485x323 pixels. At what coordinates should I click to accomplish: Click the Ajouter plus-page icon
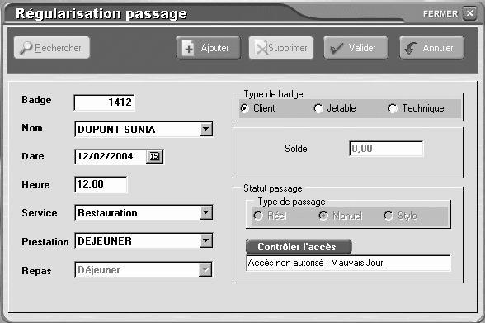tap(188, 48)
